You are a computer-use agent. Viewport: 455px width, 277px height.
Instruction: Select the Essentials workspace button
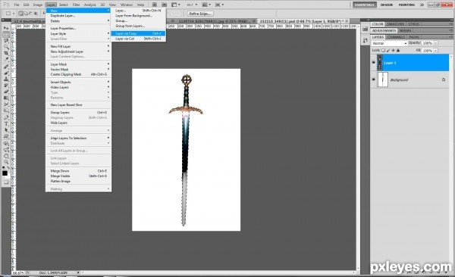tap(365, 5)
